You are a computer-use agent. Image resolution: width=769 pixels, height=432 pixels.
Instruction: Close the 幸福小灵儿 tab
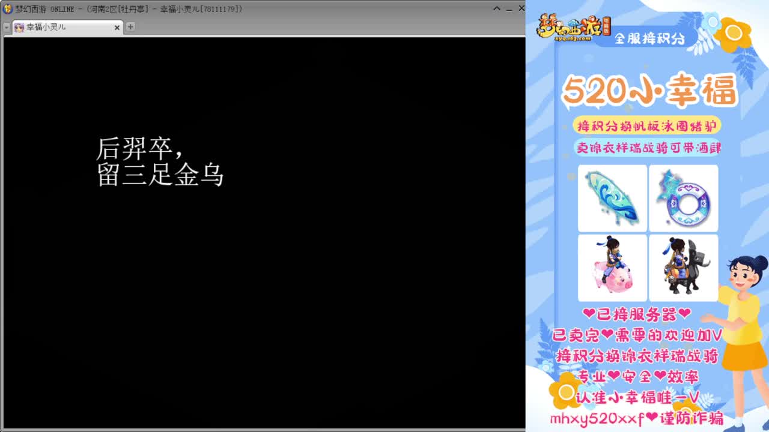coord(117,27)
